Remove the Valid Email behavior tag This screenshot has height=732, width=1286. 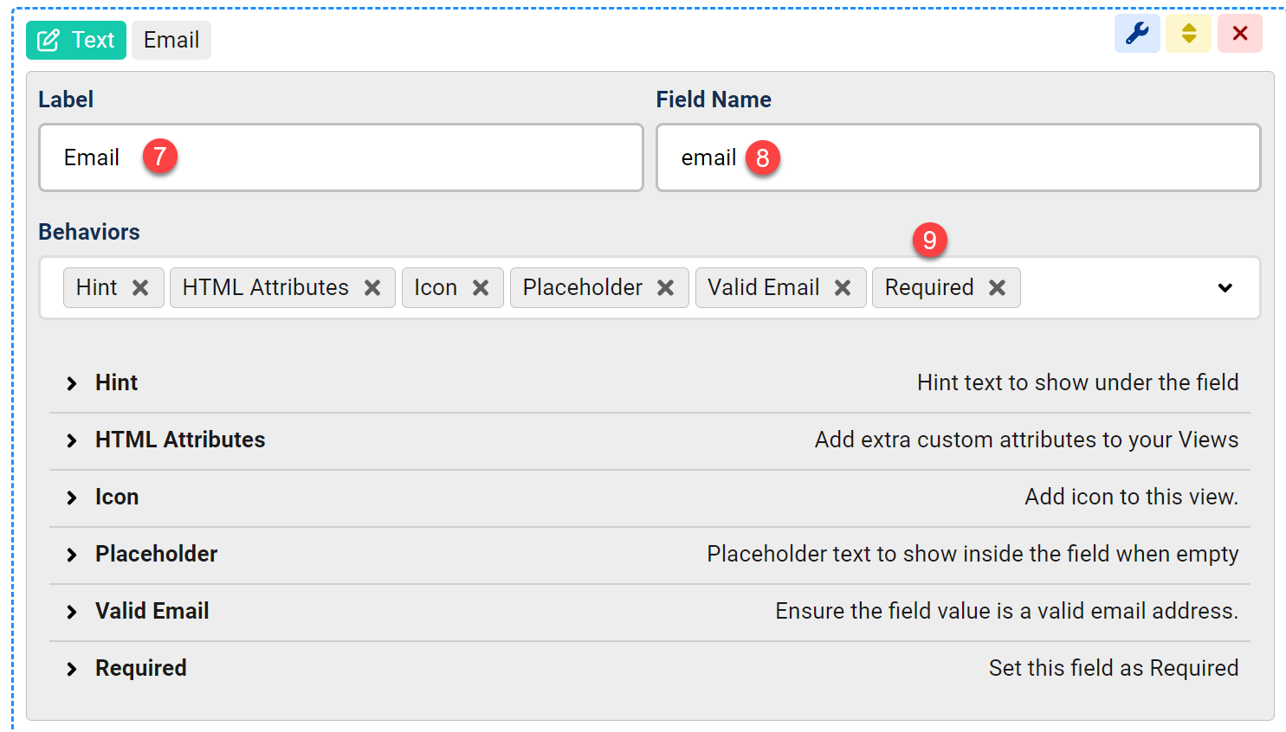click(842, 288)
